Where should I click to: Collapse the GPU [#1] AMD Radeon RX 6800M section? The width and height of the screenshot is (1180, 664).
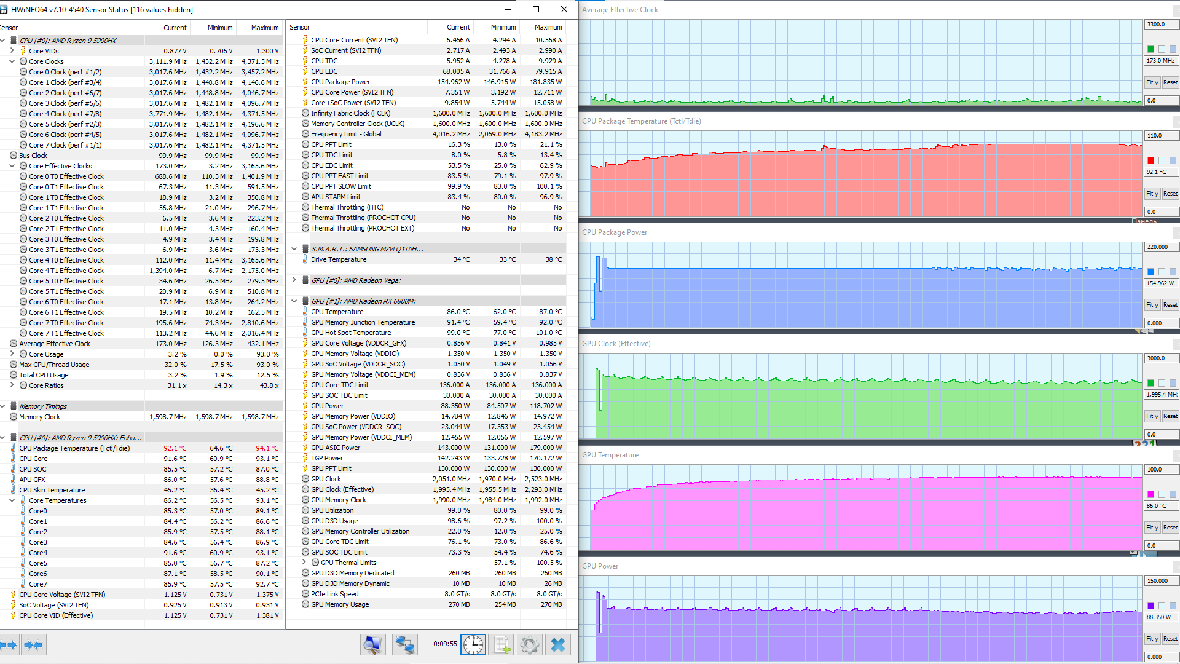294,301
